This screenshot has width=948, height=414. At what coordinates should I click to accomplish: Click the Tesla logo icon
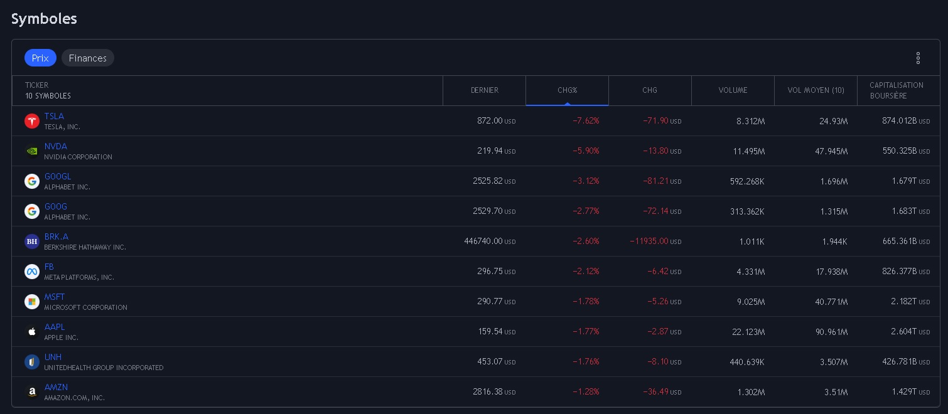(x=32, y=121)
